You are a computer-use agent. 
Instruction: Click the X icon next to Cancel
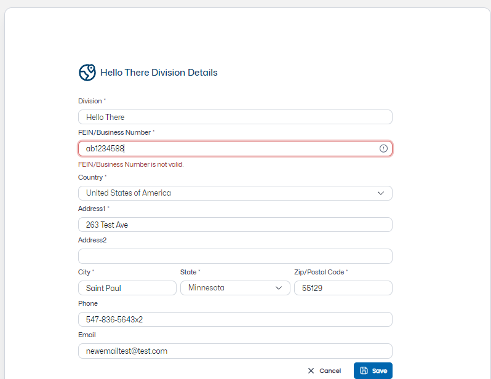(311, 371)
